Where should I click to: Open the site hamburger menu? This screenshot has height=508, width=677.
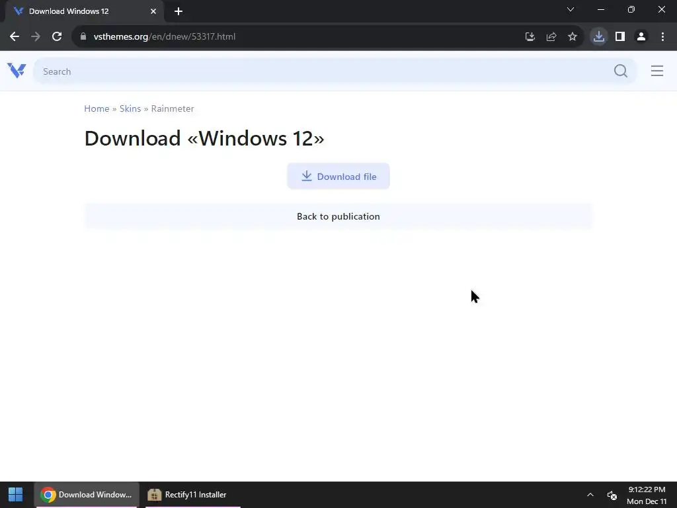point(657,71)
